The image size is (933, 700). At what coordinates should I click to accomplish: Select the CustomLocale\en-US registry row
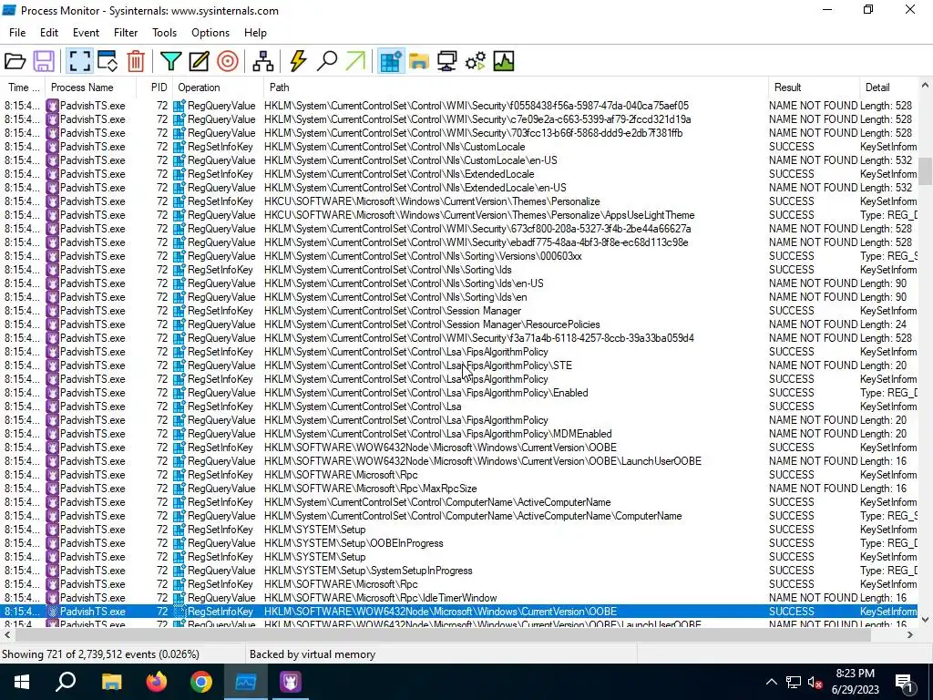coord(459,160)
